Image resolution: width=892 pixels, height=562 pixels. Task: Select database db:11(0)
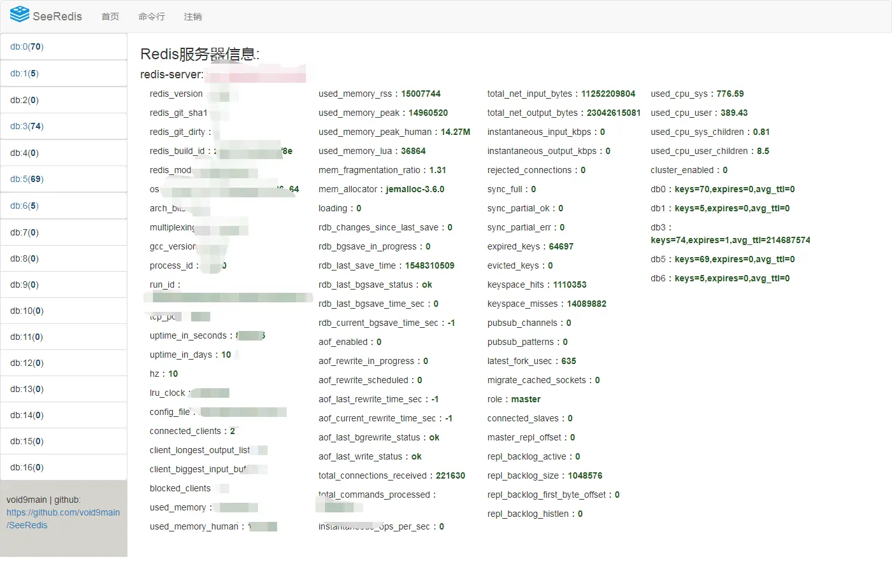tap(64, 337)
